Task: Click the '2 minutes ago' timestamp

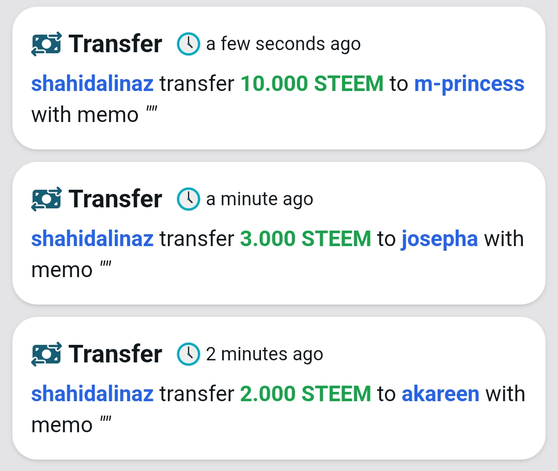Action: click(265, 354)
